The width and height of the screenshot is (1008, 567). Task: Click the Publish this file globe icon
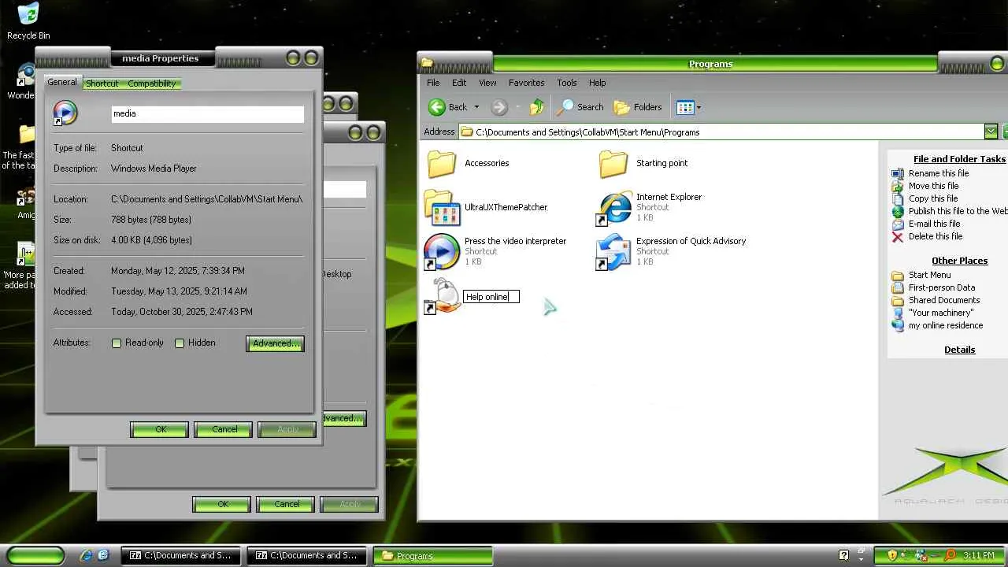pyautogui.click(x=897, y=211)
